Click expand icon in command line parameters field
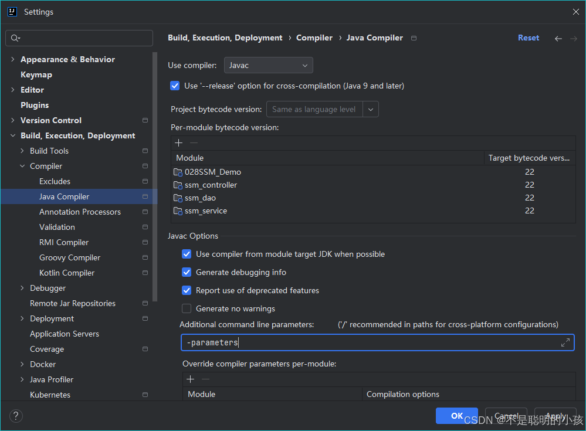The width and height of the screenshot is (586, 431). click(565, 342)
